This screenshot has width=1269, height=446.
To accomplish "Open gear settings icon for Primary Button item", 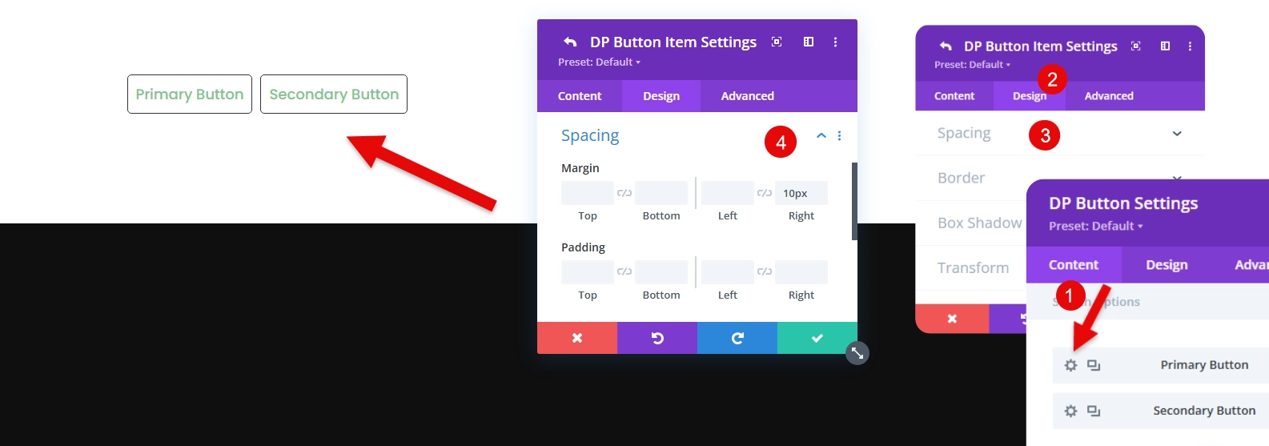I will 1070,365.
